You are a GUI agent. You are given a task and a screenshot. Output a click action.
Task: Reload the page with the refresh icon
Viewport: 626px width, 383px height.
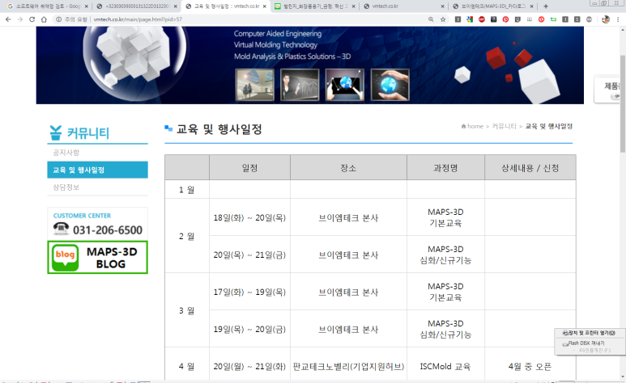tap(32, 19)
